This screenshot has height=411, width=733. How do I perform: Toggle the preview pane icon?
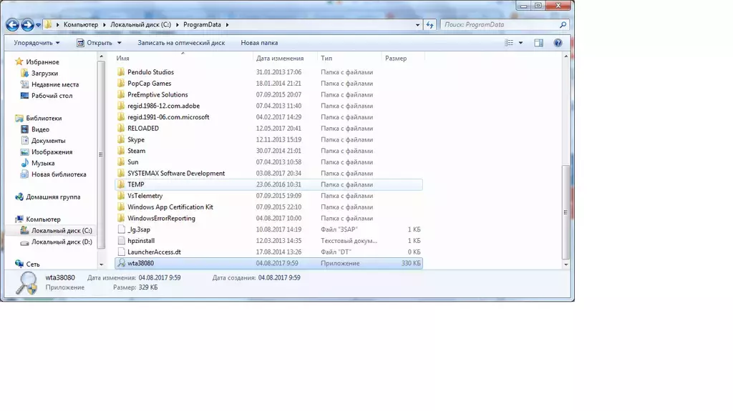coord(538,43)
